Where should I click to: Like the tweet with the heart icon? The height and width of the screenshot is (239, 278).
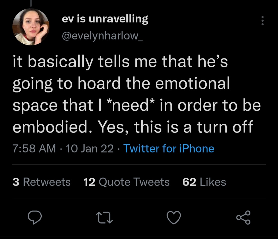pyautogui.click(x=174, y=218)
